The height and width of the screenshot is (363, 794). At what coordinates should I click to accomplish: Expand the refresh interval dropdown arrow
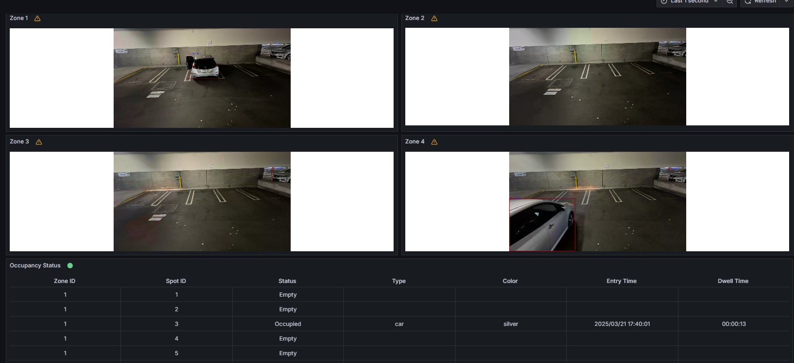786,2
